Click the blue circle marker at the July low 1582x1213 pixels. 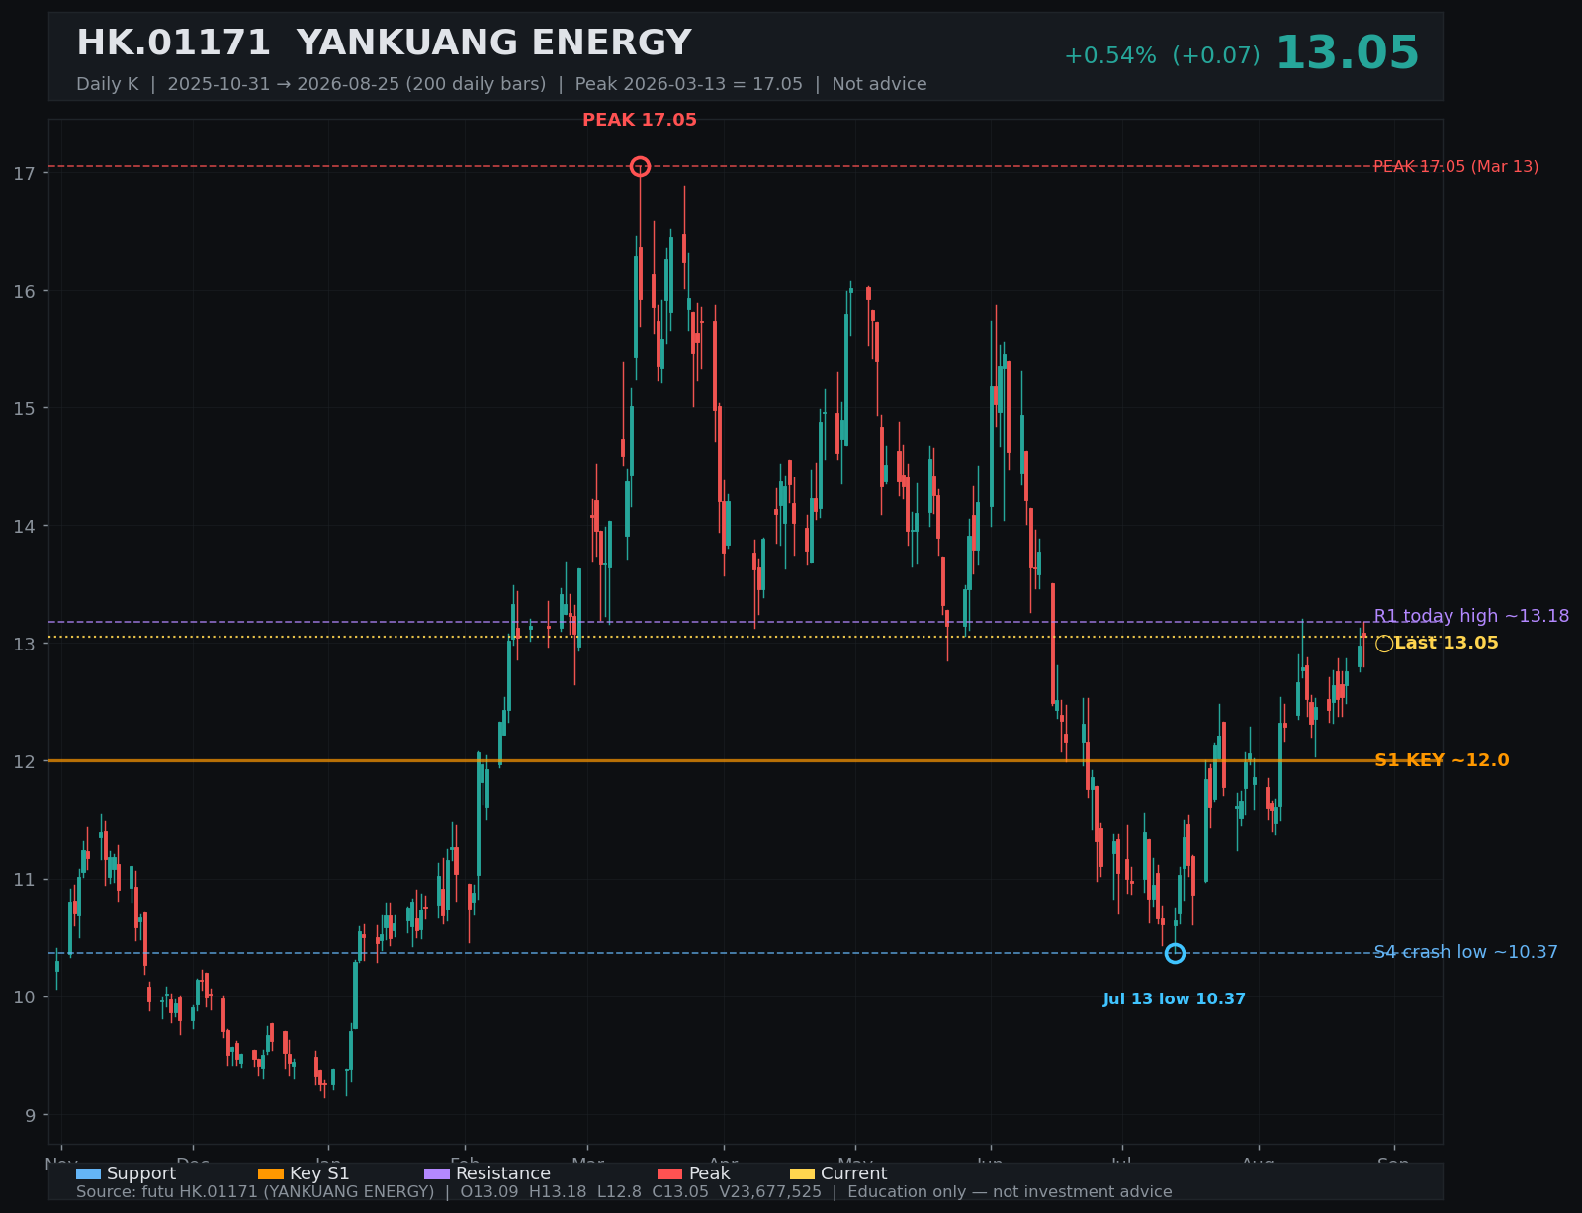pos(1175,953)
